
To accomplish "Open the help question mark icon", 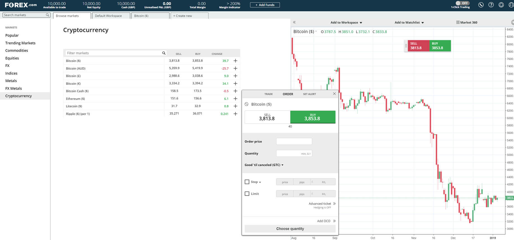I will pos(491,5).
